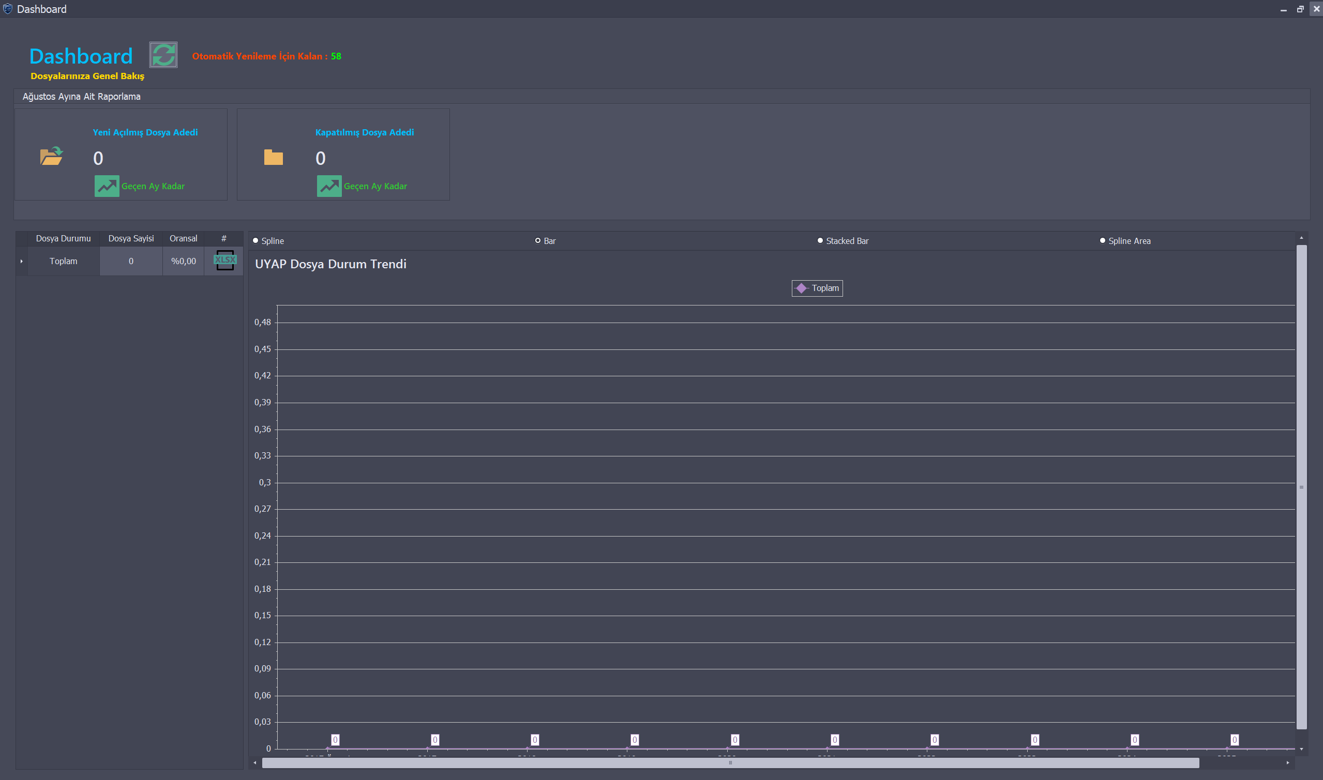Click the Geçen Ay Kadar text in opened files card
1323x780 pixels.
(x=153, y=186)
